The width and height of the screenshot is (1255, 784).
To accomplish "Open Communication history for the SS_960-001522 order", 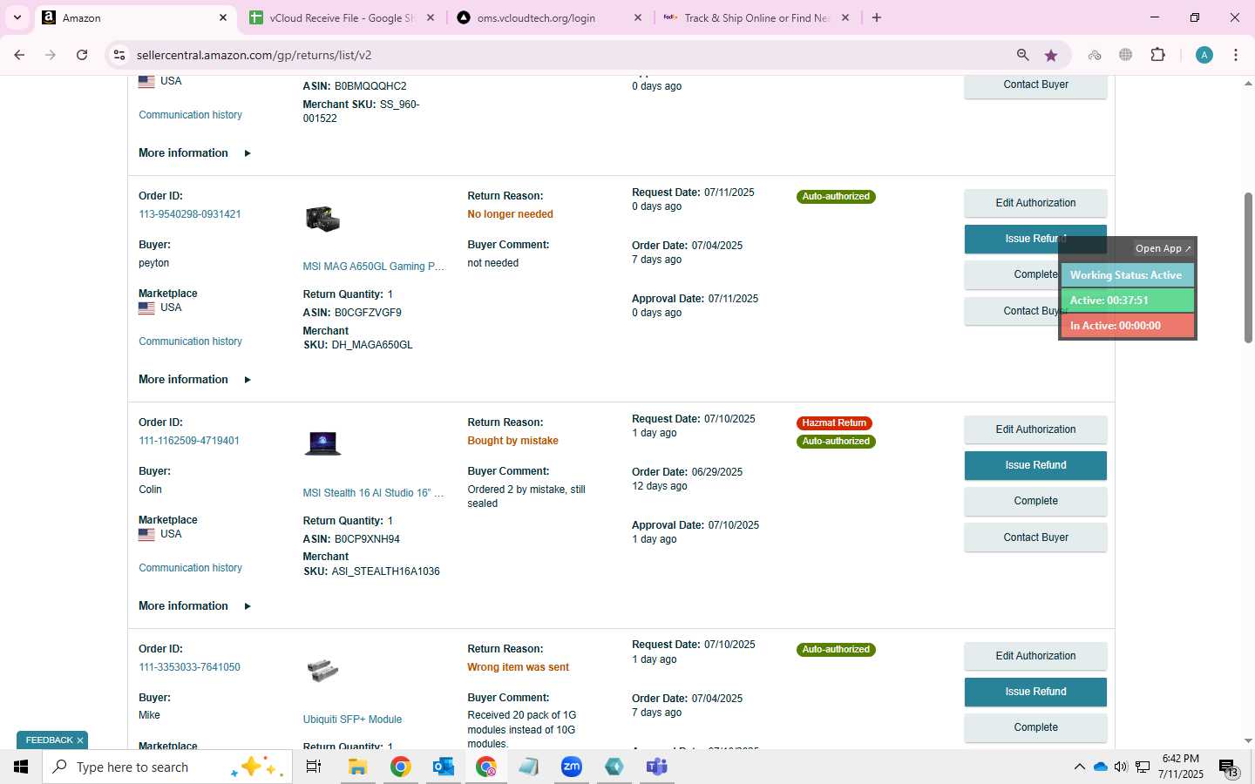I will 190,115.
